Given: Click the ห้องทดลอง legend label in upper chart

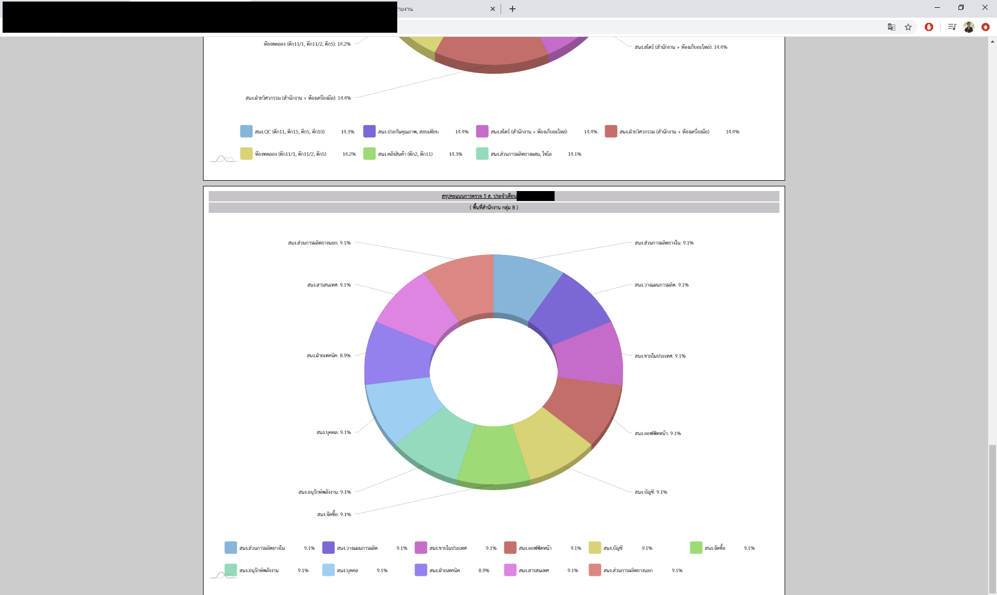Looking at the screenshot, I should (290, 154).
